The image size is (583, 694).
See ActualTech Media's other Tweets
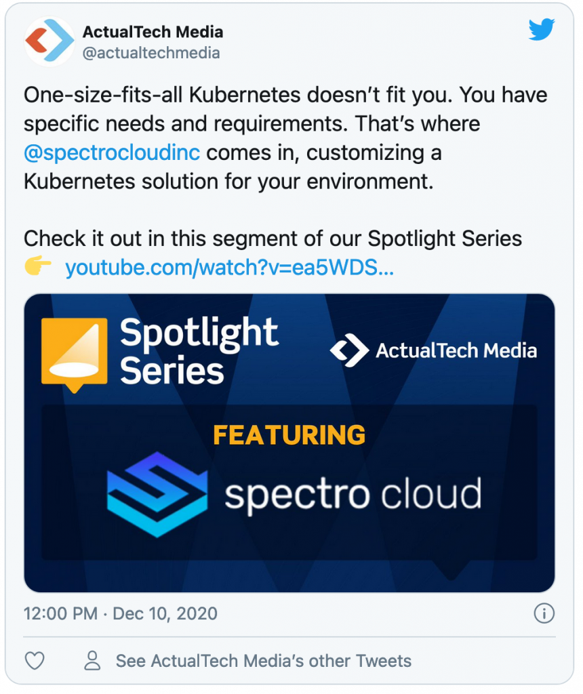[264, 661]
